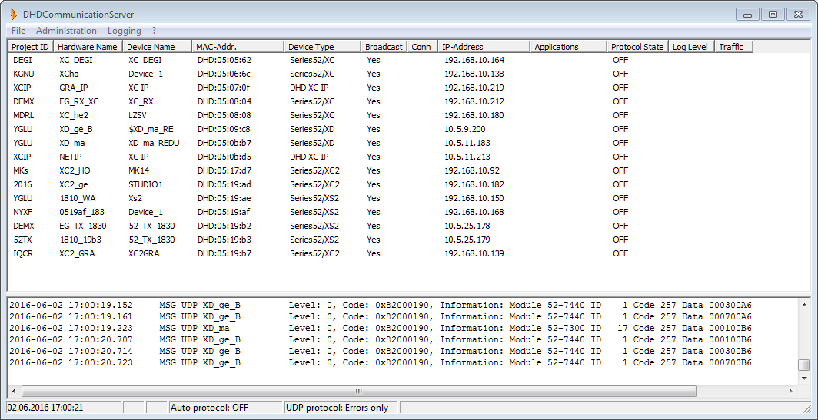Click the horizontal scrollbar right arrow
818x420 pixels.
pos(791,391)
